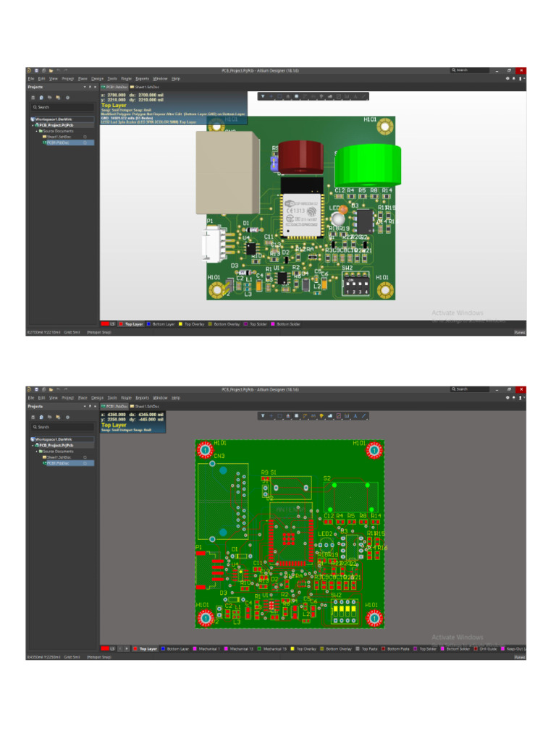The image size is (556, 741).
Task: Open Place menu in the 2D layout window
Action: click(83, 398)
